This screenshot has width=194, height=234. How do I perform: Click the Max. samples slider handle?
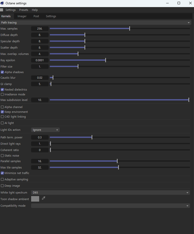pyautogui.click(x=130, y=28)
